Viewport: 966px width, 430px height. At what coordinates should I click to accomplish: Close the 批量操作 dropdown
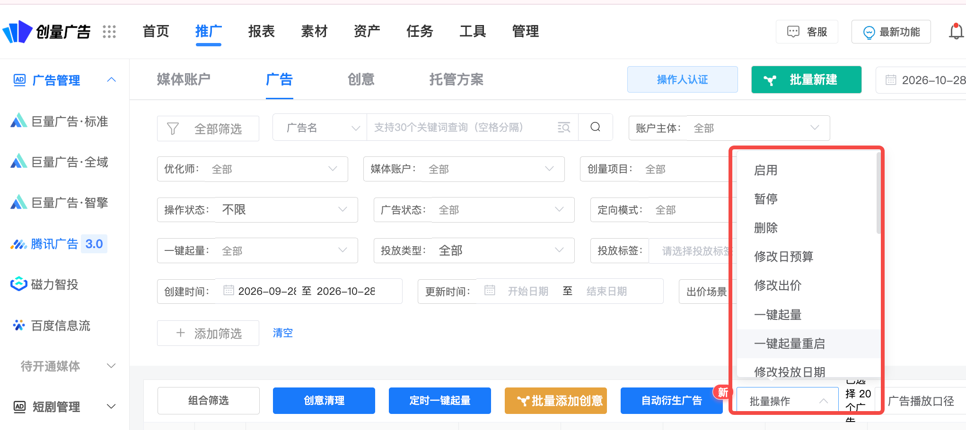click(x=787, y=401)
